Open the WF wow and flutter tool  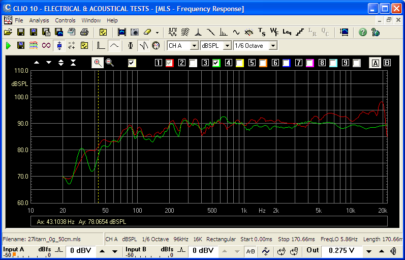[274, 33]
